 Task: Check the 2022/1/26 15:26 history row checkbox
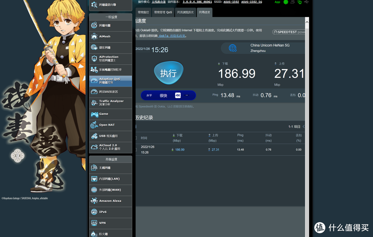pos(136,150)
